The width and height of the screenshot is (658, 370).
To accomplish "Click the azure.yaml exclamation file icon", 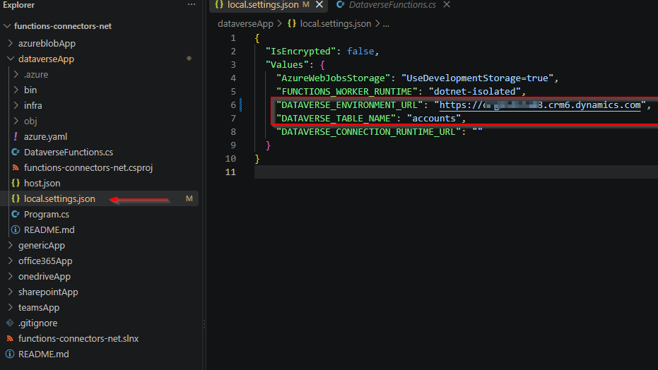I will 16,136.
